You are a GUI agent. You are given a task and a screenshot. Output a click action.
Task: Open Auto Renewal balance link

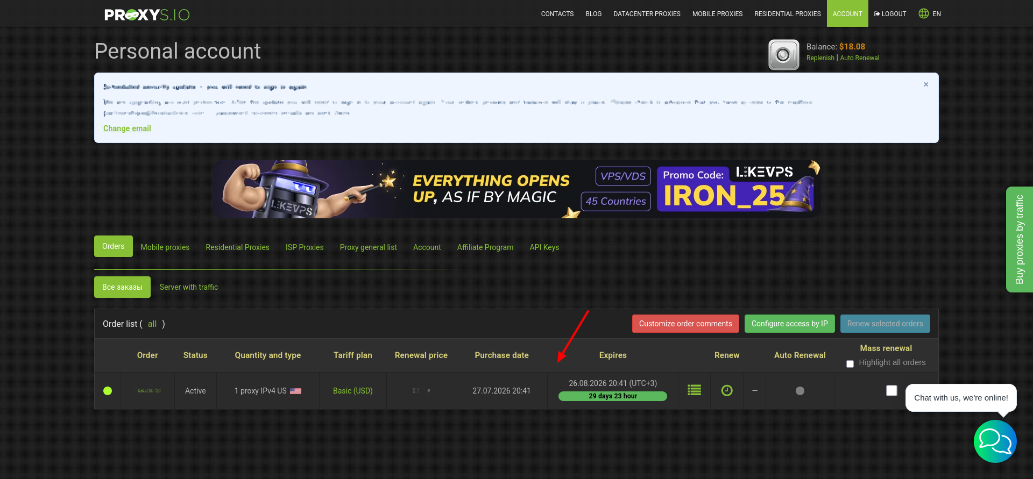click(x=860, y=58)
